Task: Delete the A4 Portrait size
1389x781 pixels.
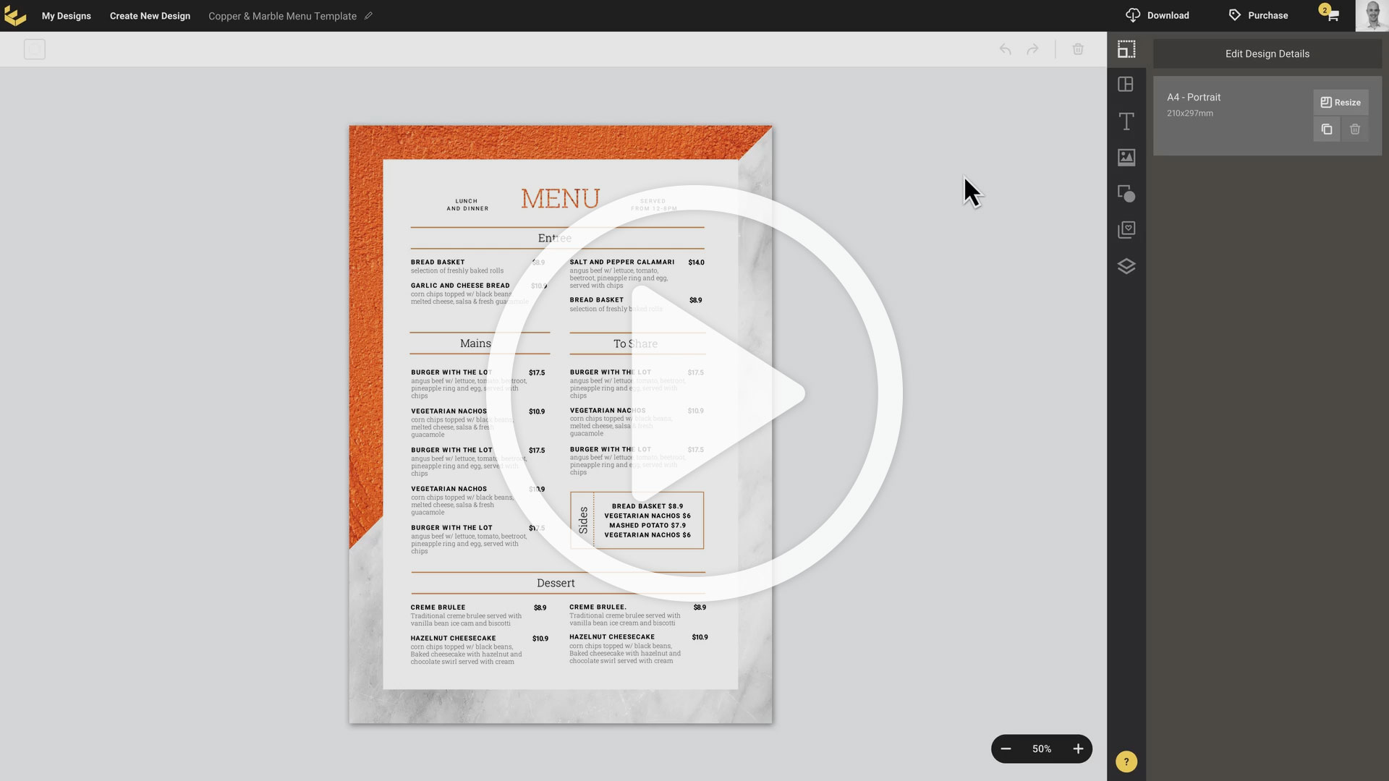Action: click(1355, 129)
